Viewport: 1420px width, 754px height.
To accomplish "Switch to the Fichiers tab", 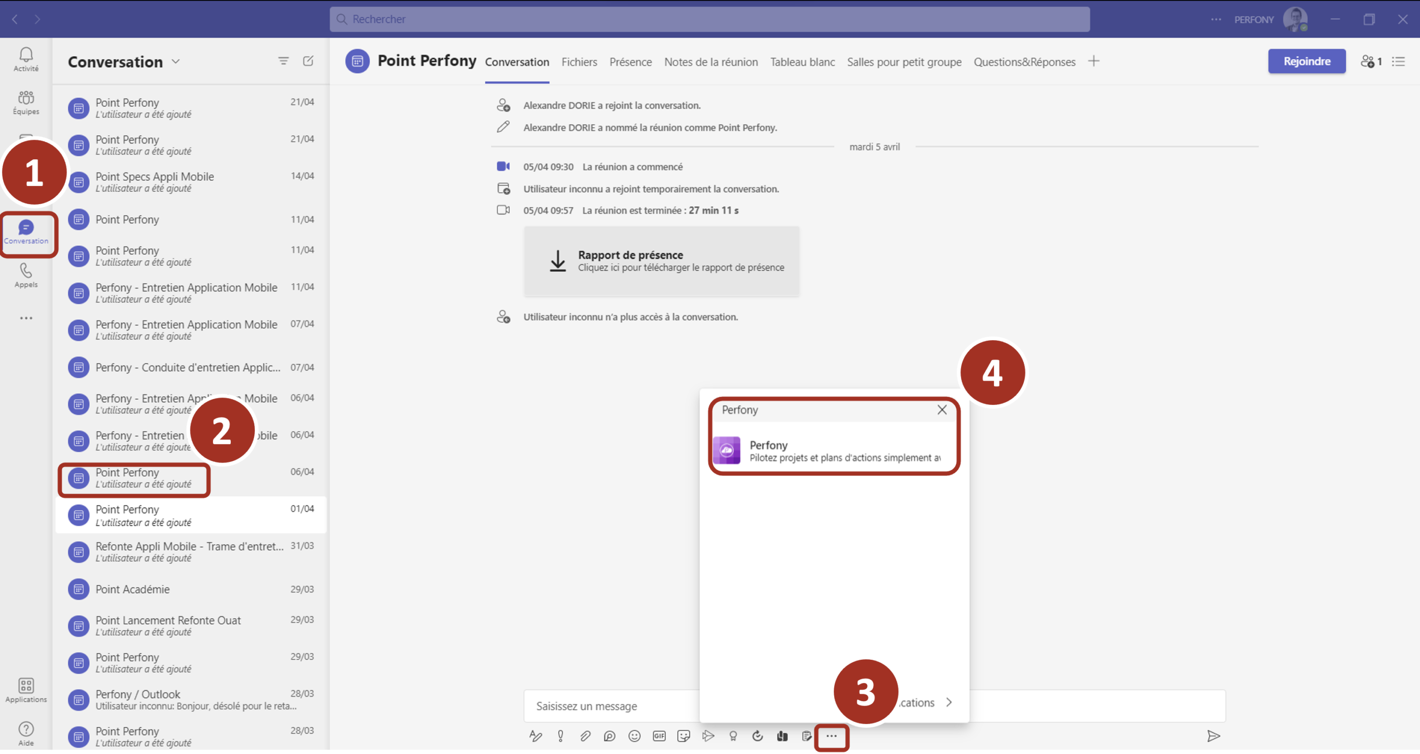I will click(x=579, y=62).
